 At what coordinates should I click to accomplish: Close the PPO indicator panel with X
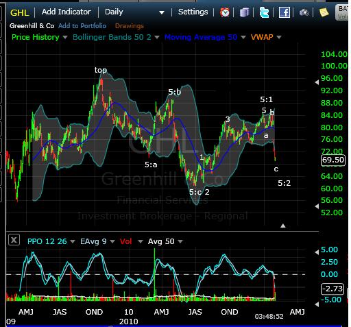[14, 240]
